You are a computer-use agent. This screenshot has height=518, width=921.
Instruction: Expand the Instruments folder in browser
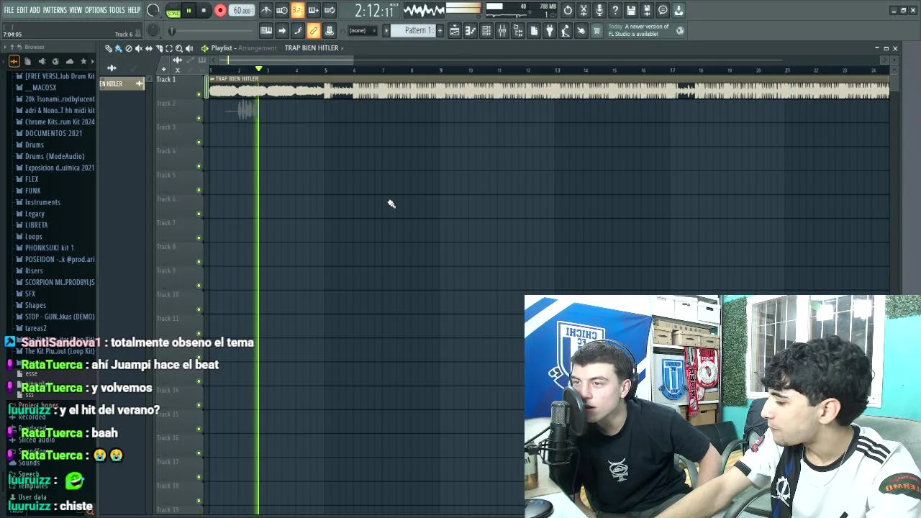[42, 202]
